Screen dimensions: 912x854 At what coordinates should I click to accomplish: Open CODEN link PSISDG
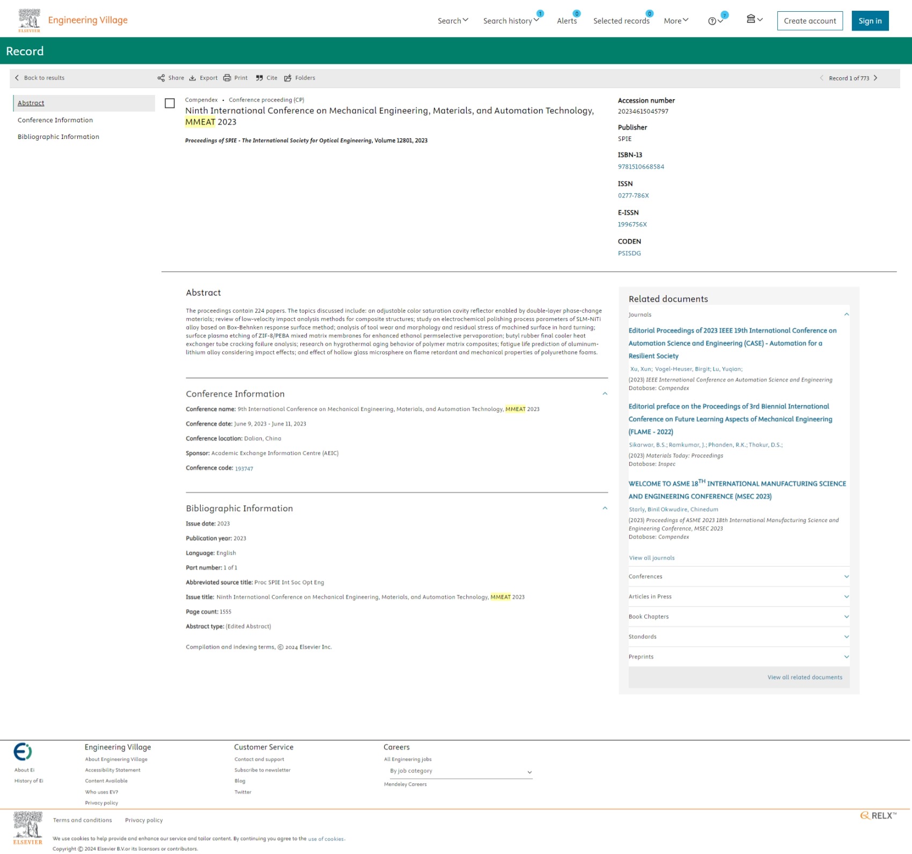click(x=629, y=254)
